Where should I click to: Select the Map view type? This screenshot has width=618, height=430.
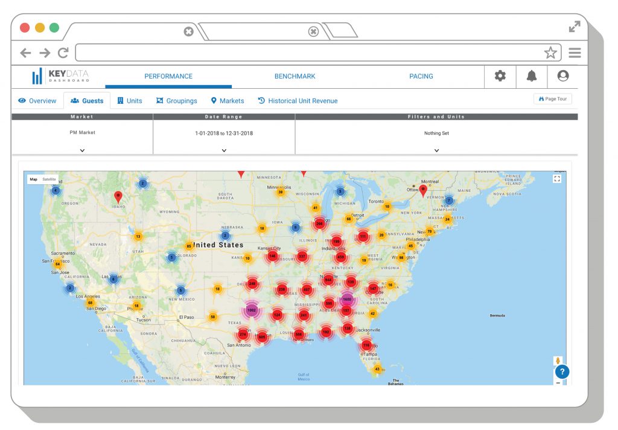pyautogui.click(x=34, y=179)
